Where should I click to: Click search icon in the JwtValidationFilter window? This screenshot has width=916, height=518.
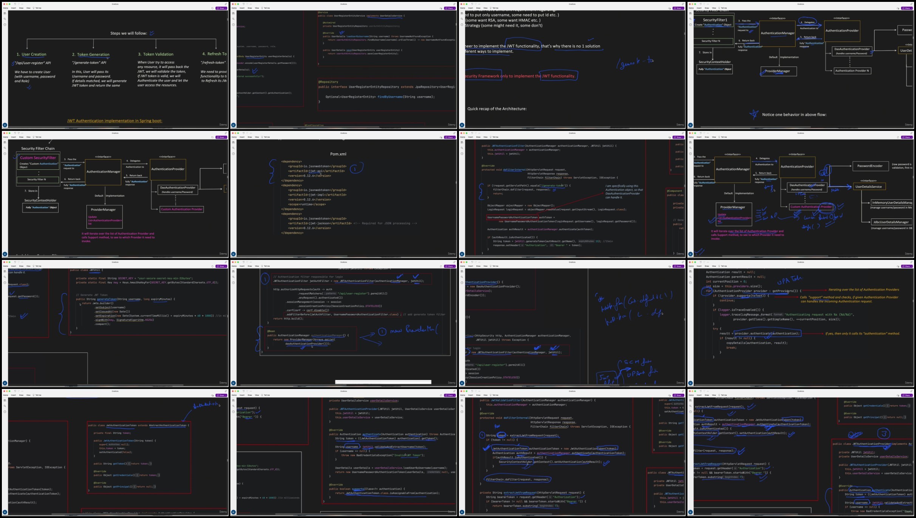462,406
